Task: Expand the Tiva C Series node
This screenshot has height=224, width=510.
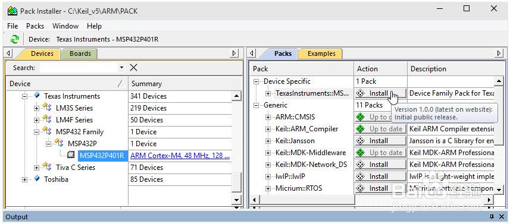Action: (36, 168)
